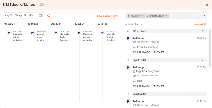This screenshot has width=212, height=108.
Task: Click the 03:45 PM Manually Added Activities entry
Action: click(41, 36)
